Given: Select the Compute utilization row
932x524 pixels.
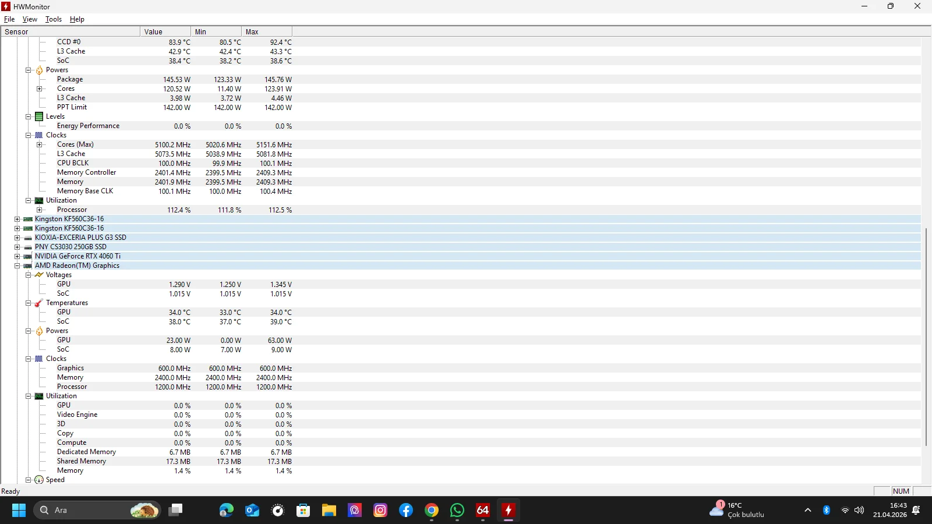Looking at the screenshot, I should pyautogui.click(x=461, y=442).
